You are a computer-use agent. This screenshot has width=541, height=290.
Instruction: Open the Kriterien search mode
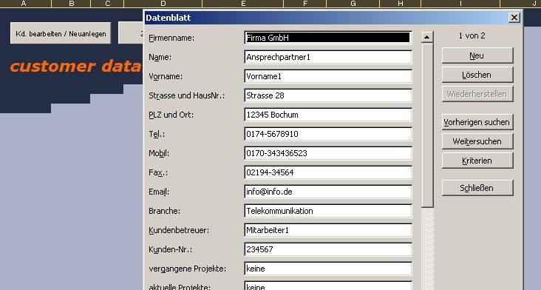[x=477, y=161]
